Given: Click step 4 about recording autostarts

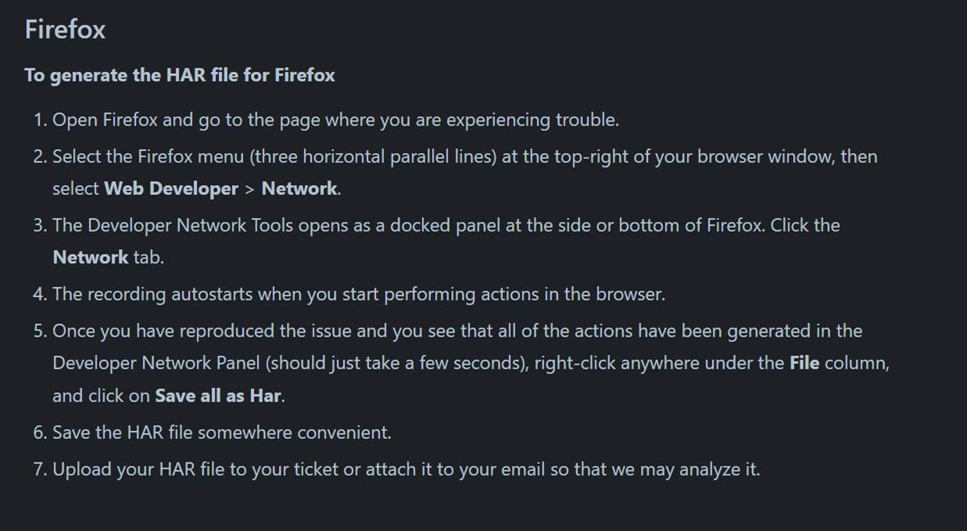Looking at the screenshot, I should coord(359,294).
